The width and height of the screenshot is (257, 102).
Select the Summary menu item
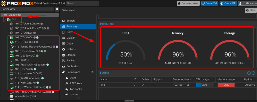pyautogui.click(x=72, y=26)
